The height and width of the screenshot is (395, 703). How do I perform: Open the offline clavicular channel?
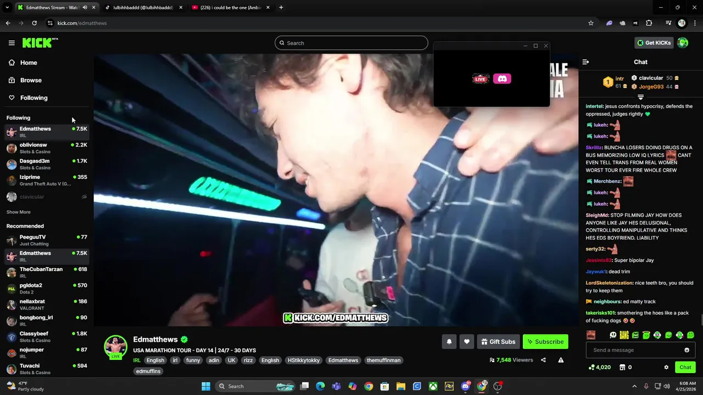click(47, 196)
